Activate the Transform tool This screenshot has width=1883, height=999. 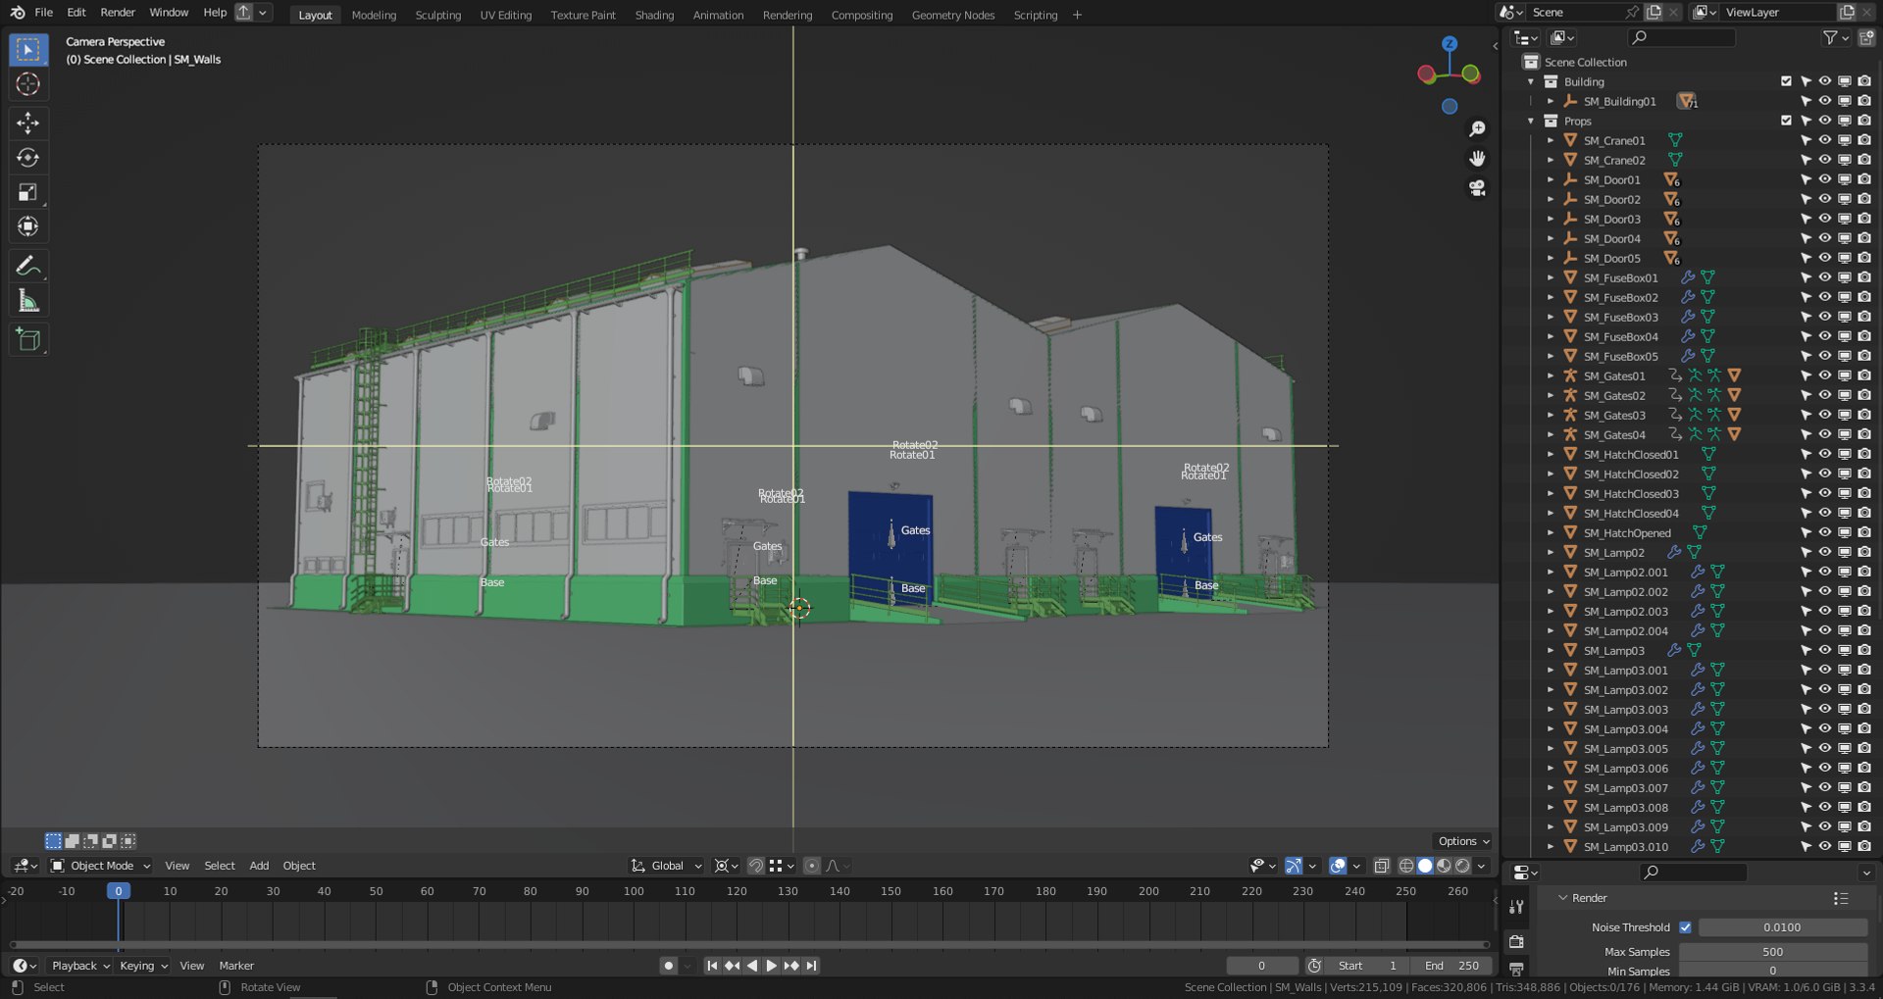coord(28,226)
